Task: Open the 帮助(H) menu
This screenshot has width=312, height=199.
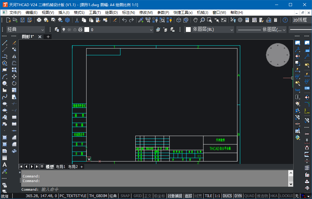Action: click(x=237, y=13)
